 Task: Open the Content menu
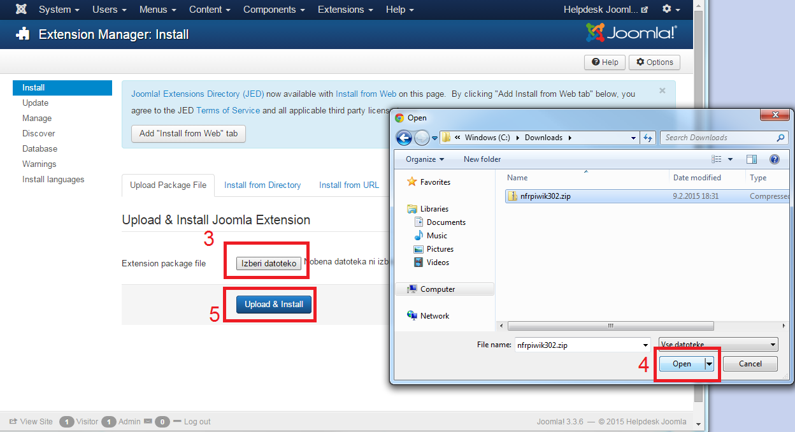(x=210, y=10)
